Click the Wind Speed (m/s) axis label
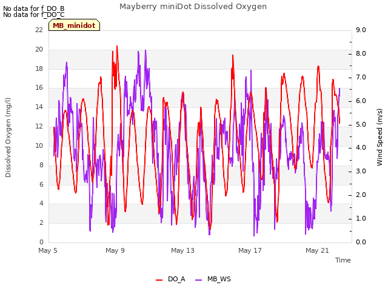The width and height of the screenshot is (388, 291). (380, 137)
